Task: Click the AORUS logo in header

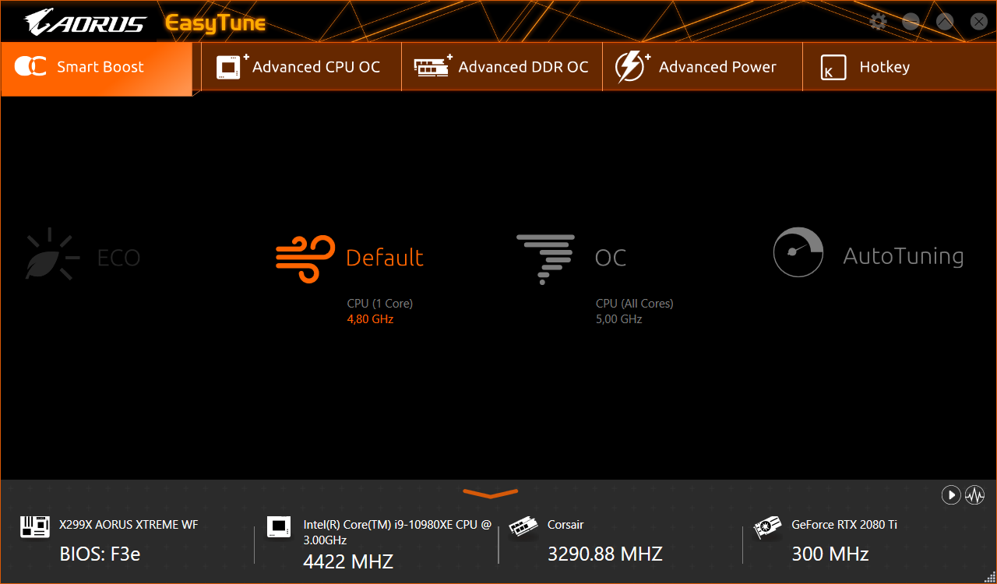Action: (x=84, y=22)
